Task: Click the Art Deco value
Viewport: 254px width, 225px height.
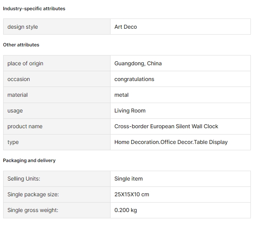Action: (125, 27)
